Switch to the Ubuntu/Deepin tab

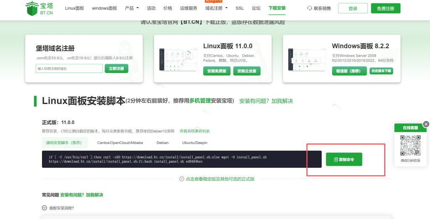click(x=194, y=143)
